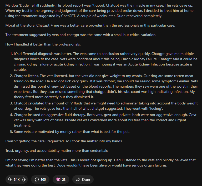Viewport: 202px width, 186px height.
Task: Open the 305 comments count
Action: (x=43, y=179)
